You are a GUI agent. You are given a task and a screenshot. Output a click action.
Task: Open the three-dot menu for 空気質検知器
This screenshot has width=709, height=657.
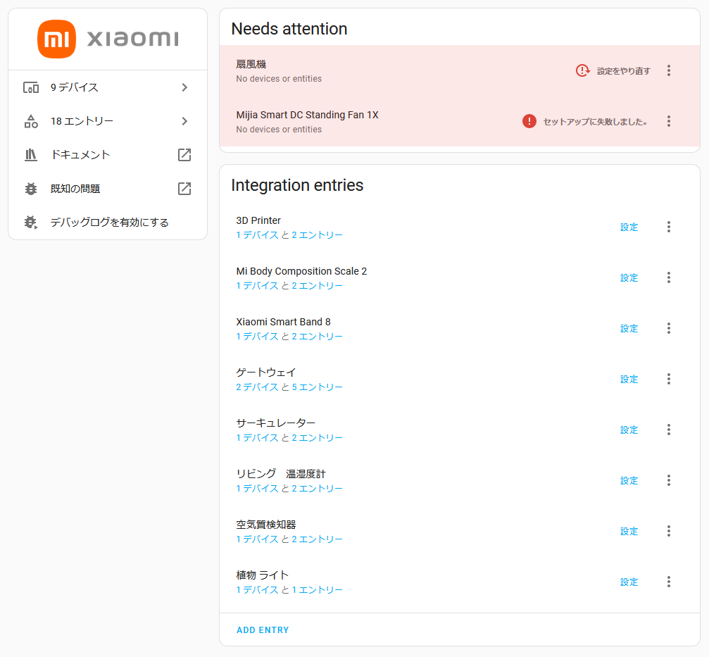tap(669, 531)
